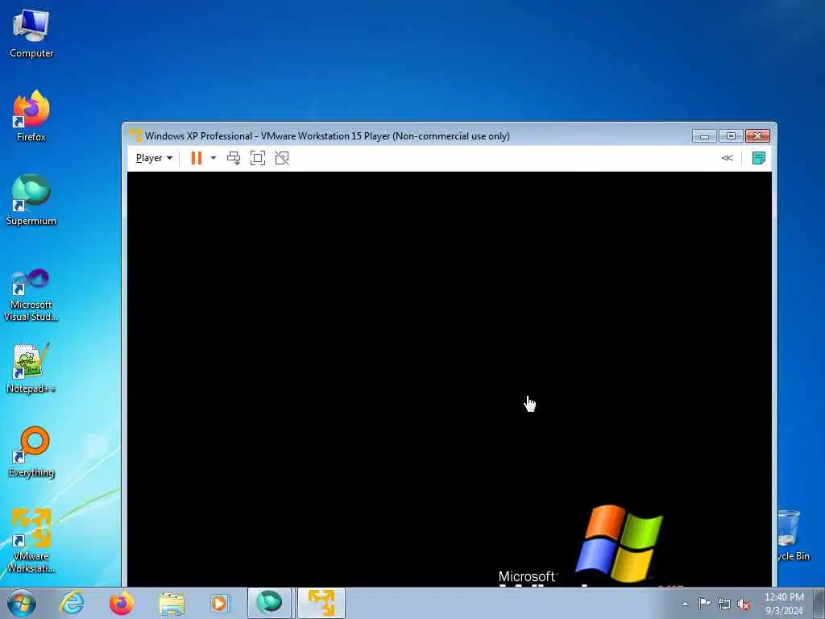Screen dimensions: 825x619
Task: Switch to VMware Player taskbar button
Action: pyautogui.click(x=321, y=603)
